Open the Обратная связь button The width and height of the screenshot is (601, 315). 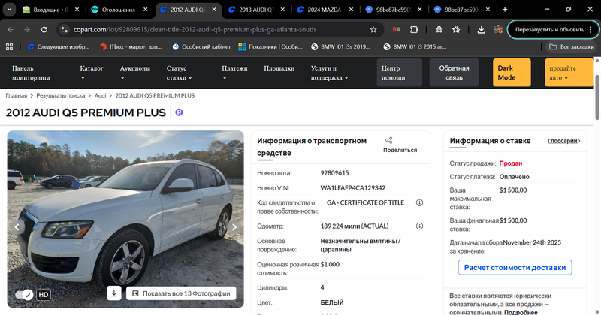coord(454,73)
